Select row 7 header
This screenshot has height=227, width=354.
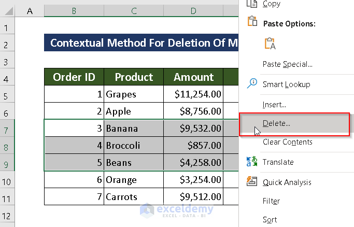(7, 129)
